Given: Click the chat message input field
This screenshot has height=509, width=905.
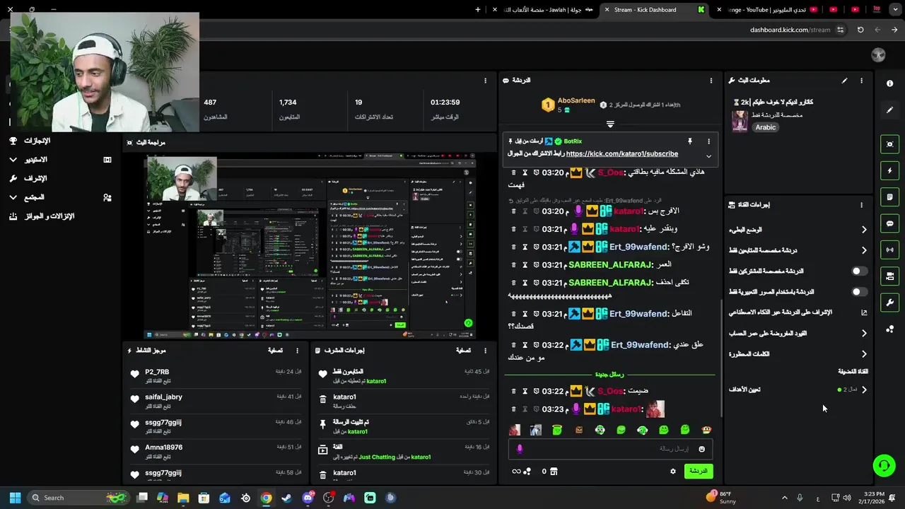Looking at the screenshot, I should (609, 449).
